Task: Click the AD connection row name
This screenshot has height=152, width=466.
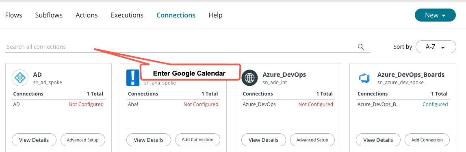Action: 17,104
